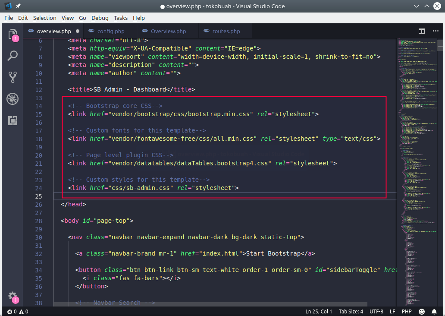The image size is (445, 316).
Task: Open the Debug menu
Action: coord(100,18)
